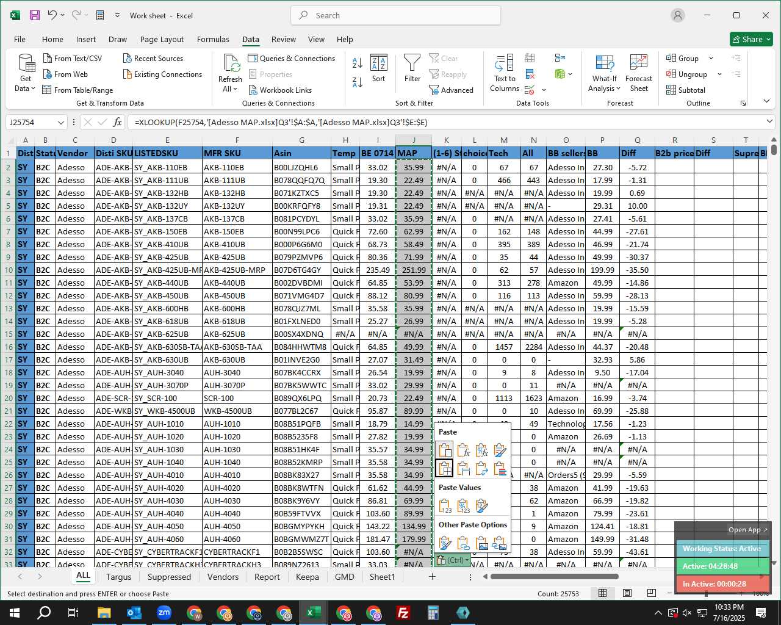
Task: Open the Review ribbon tab
Action: tap(284, 39)
